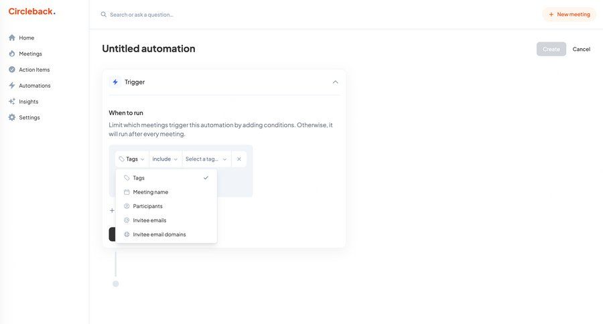Start a New meeting
This screenshot has height=324, width=603.
coord(569,14)
